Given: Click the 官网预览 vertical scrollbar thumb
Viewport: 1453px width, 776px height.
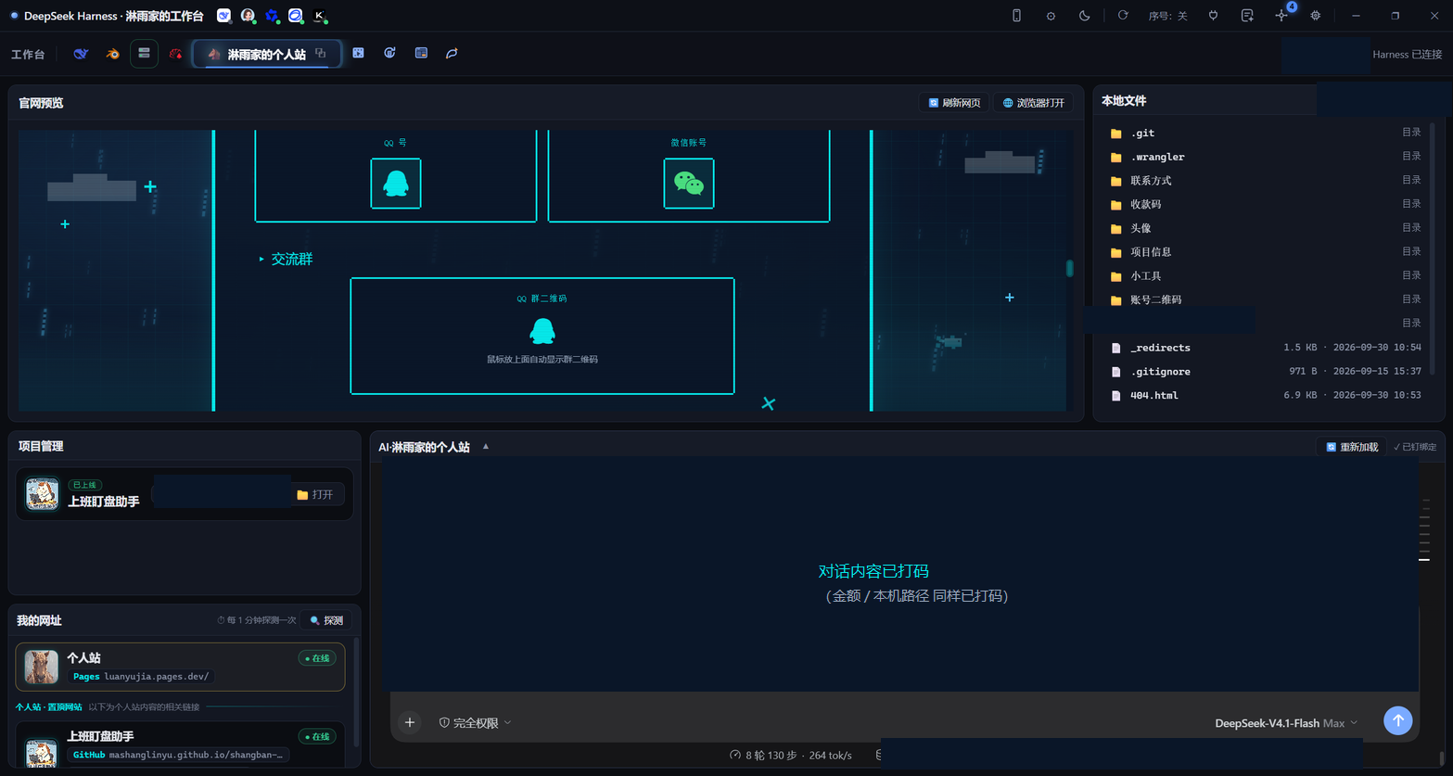Looking at the screenshot, I should (x=1070, y=268).
